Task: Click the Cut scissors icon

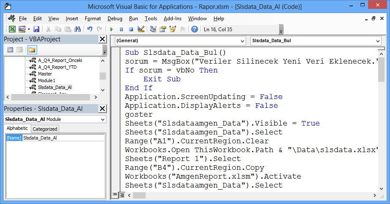Action: 48,29
